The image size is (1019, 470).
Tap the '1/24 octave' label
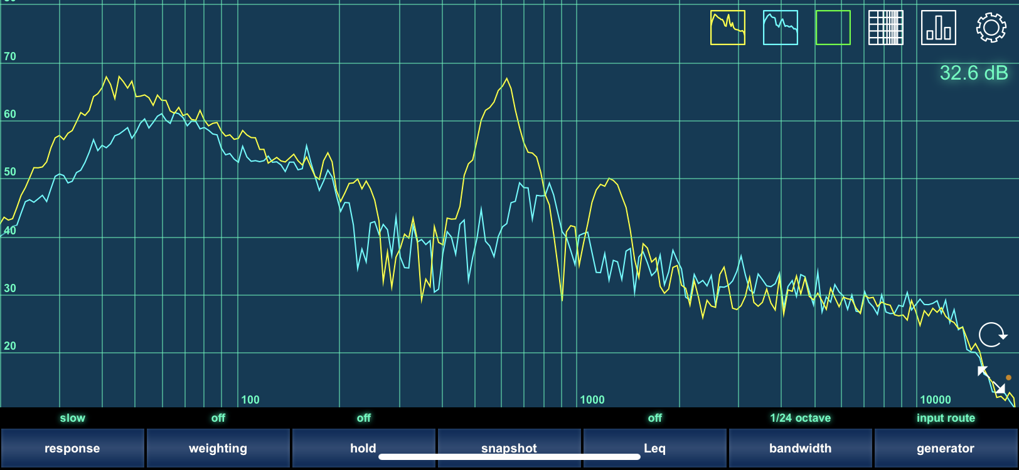coord(800,418)
